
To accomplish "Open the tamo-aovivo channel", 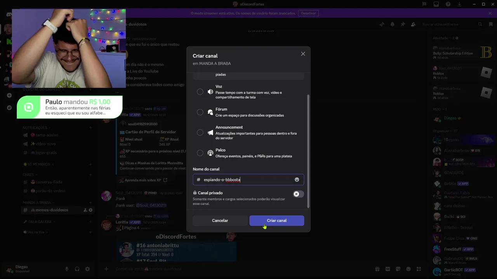I will (57, 135).
